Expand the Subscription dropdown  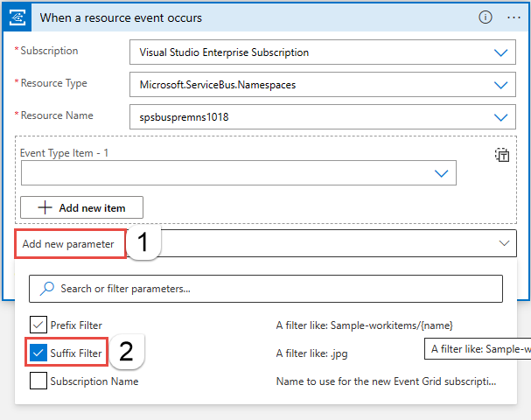[x=500, y=52]
